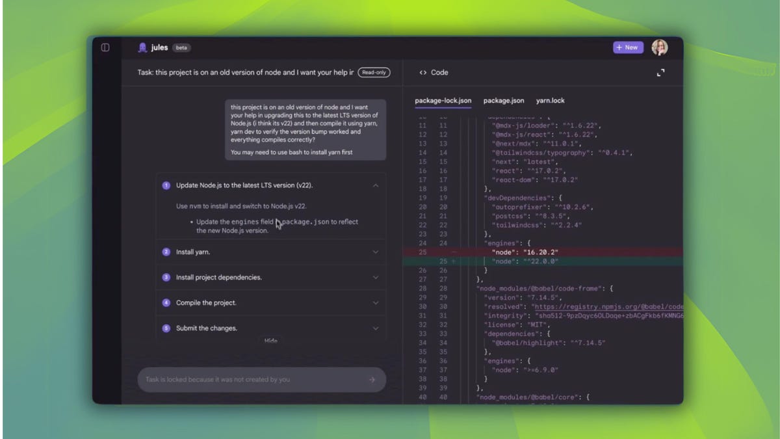780x439 pixels.
Task: Click "Install project dependencies." step title
Action: (219, 277)
